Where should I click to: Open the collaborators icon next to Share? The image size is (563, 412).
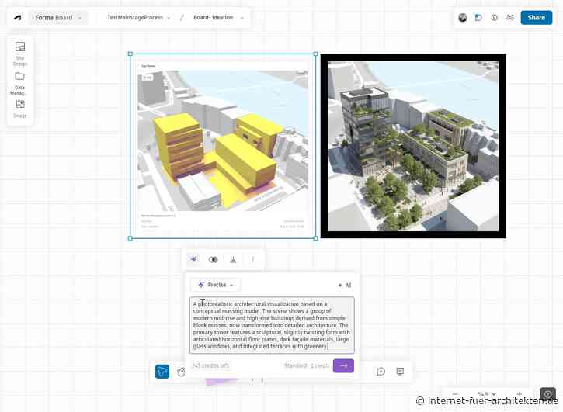point(510,17)
